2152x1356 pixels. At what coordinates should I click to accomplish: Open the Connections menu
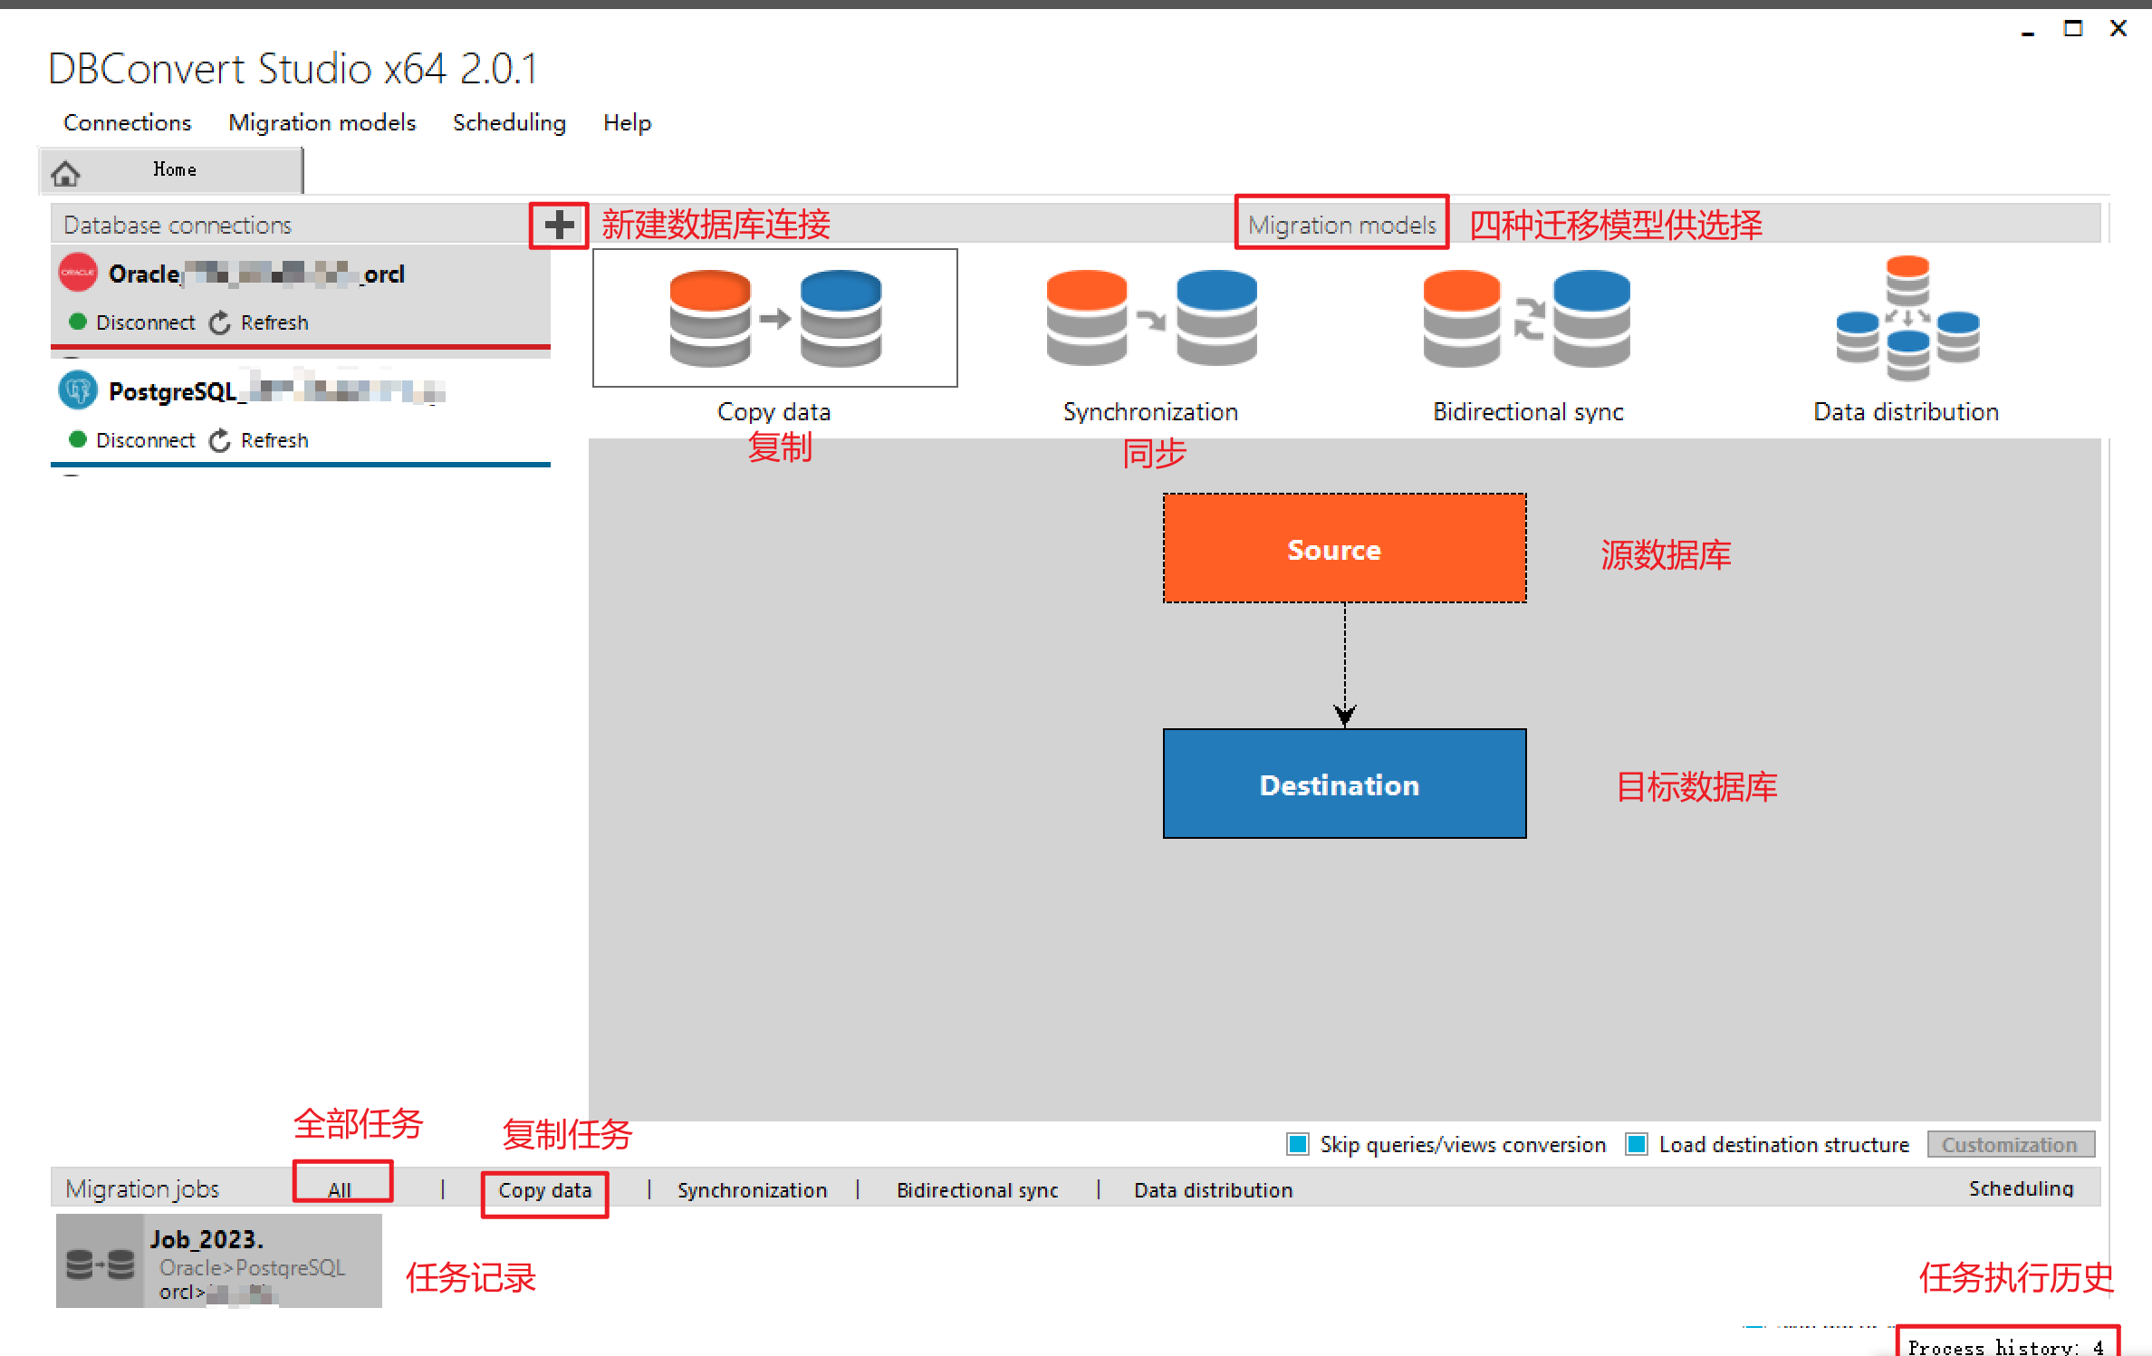tap(127, 122)
